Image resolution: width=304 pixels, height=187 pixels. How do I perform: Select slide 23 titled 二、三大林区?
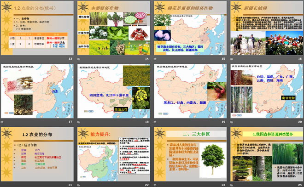point(190,154)
